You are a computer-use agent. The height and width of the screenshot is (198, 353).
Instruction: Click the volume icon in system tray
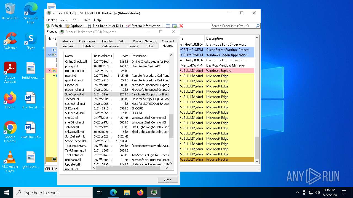click(x=317, y=193)
